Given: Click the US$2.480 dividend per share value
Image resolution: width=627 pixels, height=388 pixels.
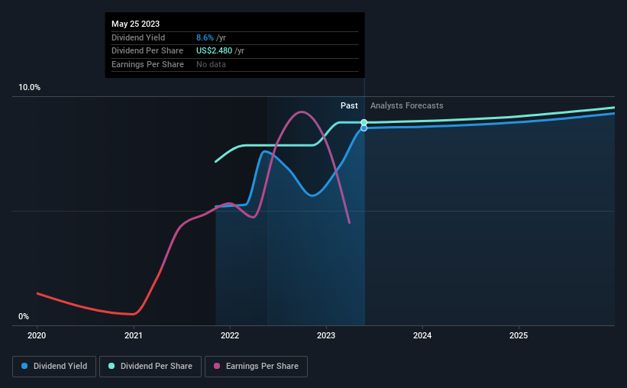Looking at the screenshot, I should [x=214, y=51].
